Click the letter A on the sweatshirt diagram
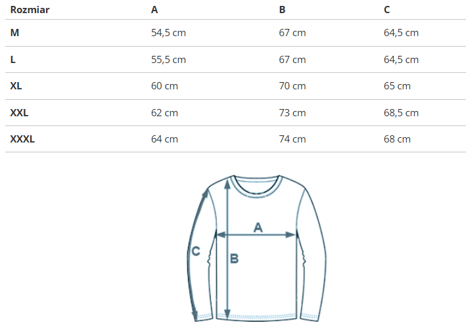The image size is (466, 331). pos(258,227)
